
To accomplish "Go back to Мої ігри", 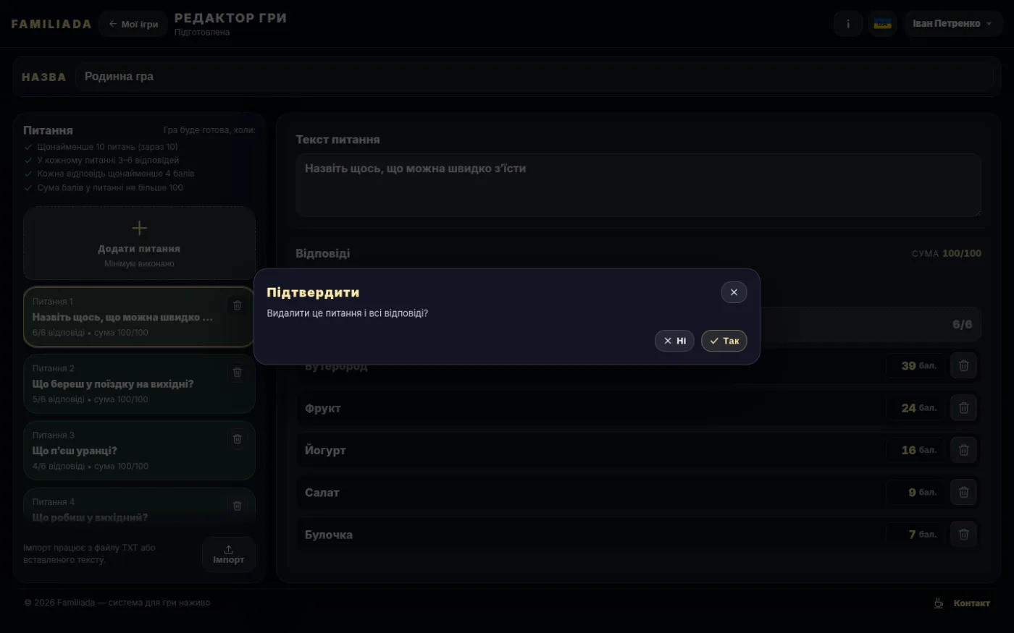I will pos(133,24).
